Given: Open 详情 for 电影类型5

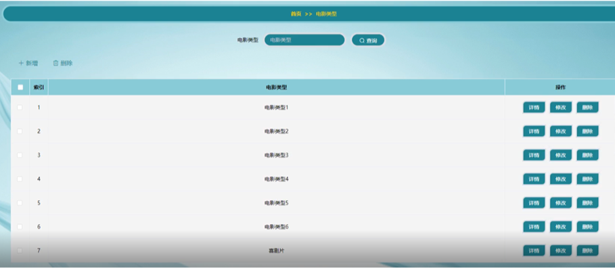Looking at the screenshot, I should [x=534, y=203].
